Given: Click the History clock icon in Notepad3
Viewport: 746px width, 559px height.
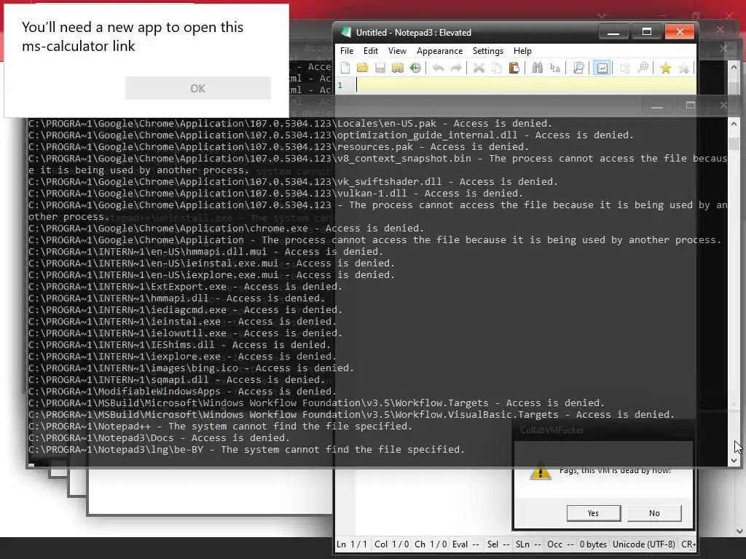Looking at the screenshot, I should [415, 68].
